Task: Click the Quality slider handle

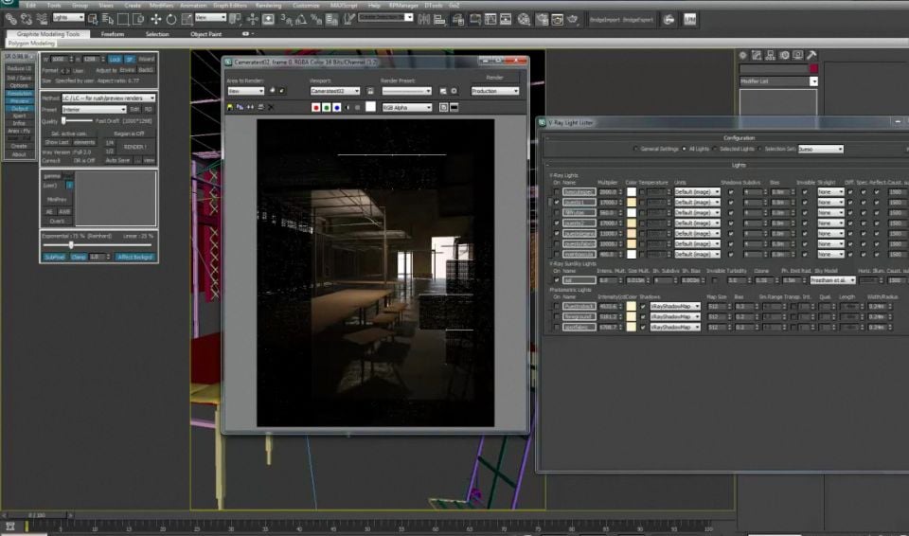Action: [63, 120]
